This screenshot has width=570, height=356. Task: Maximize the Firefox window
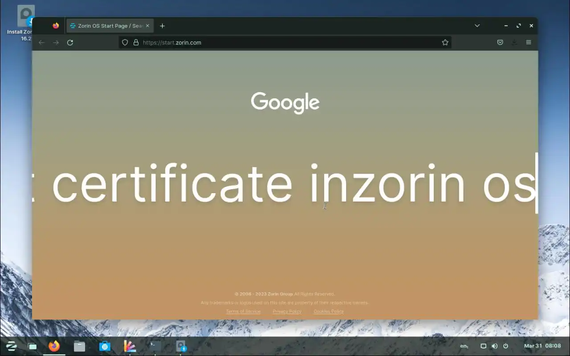(518, 26)
